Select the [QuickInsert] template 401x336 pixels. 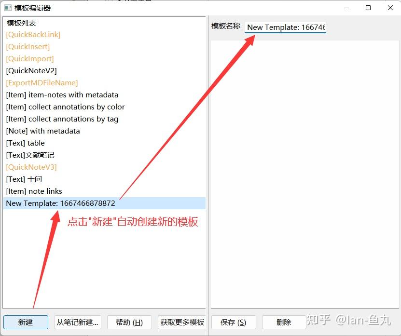pos(29,46)
